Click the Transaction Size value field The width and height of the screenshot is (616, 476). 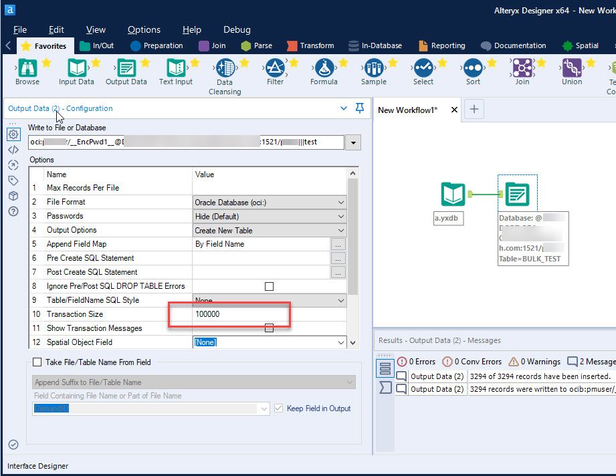point(270,314)
